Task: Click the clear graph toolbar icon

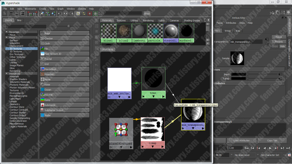Action: pos(42,14)
